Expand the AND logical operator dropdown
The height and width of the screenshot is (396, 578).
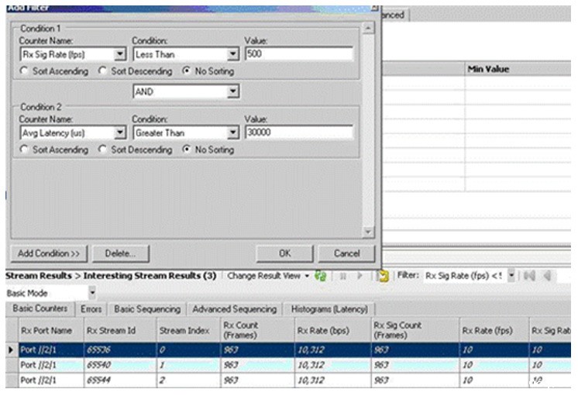point(232,91)
